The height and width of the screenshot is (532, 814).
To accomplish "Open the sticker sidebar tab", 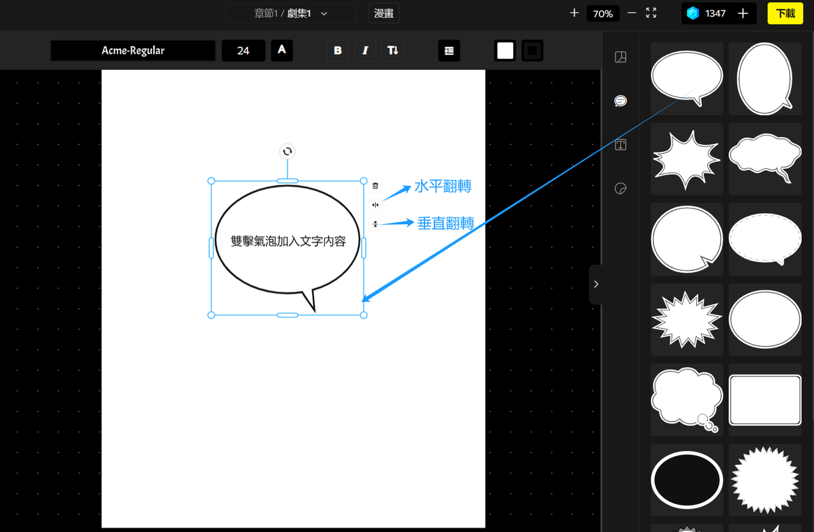I will (621, 189).
